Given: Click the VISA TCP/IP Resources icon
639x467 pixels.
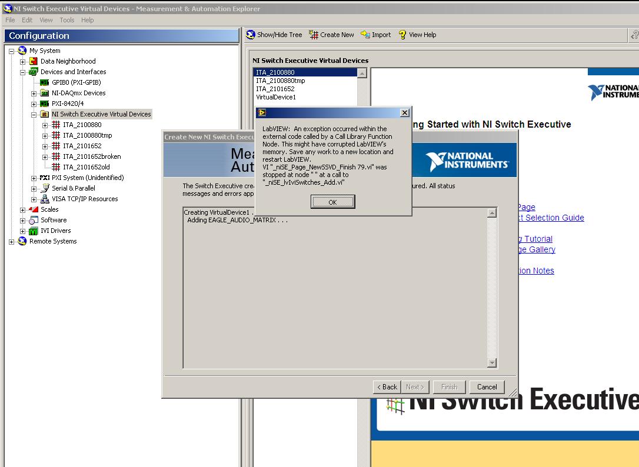Looking at the screenshot, I should pyautogui.click(x=45, y=199).
